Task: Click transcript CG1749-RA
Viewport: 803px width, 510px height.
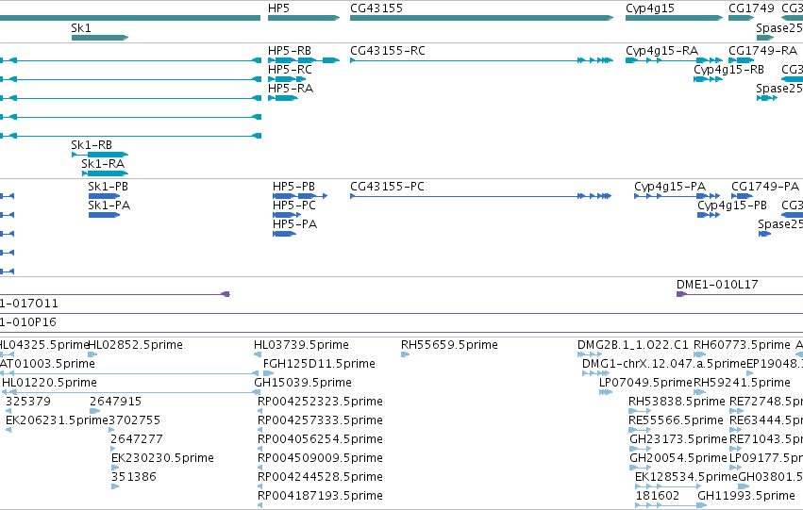Action: (x=741, y=60)
